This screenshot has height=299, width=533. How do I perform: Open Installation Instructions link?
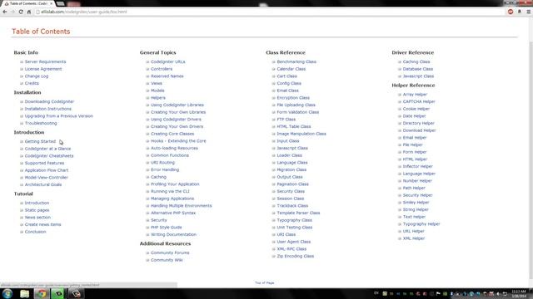(x=48, y=109)
